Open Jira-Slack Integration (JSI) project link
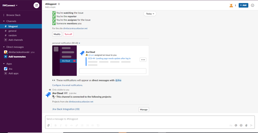 pyautogui.click(x=66, y=109)
